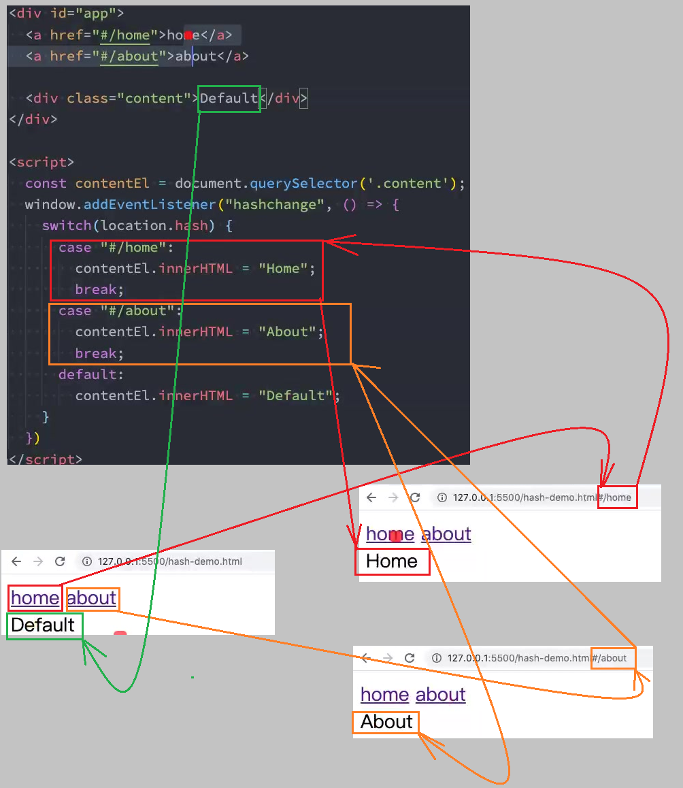The height and width of the screenshot is (788, 683).
Task: Open site info icon beside the #/about URL
Action: click(x=437, y=658)
